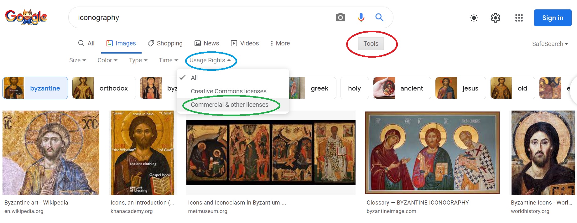Switch to the News tab

point(207,43)
